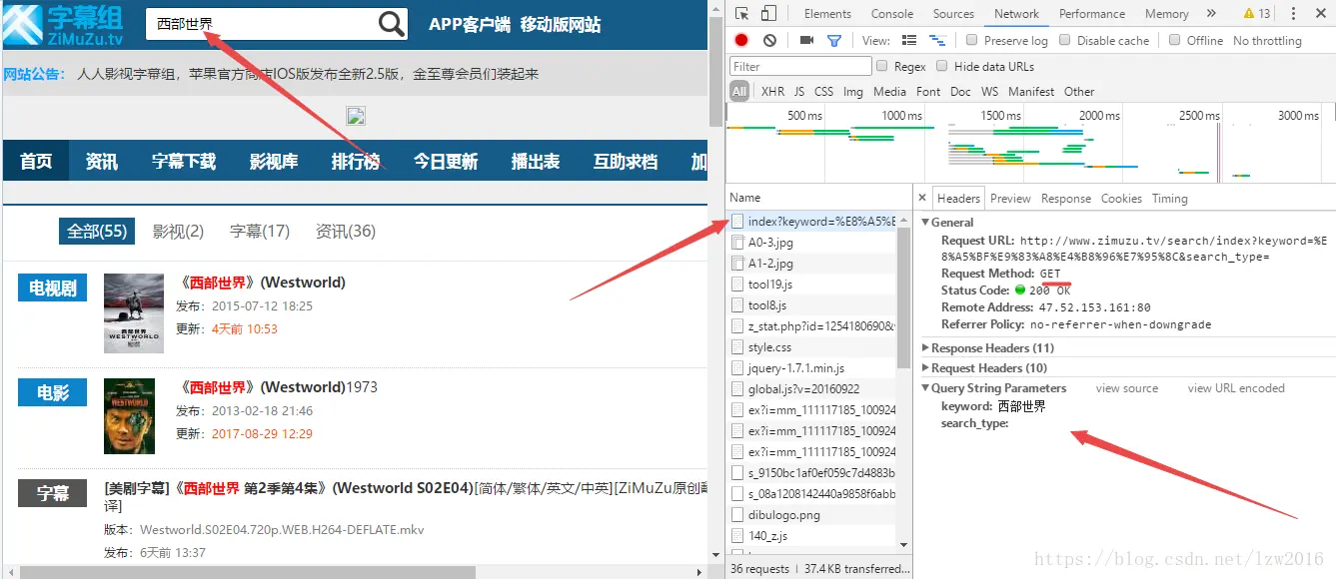
Task: Switch to the Elements tab
Action: (x=827, y=13)
